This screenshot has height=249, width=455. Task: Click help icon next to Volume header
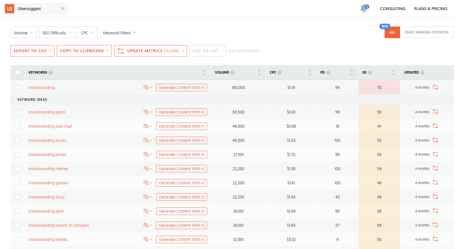pyautogui.click(x=232, y=73)
